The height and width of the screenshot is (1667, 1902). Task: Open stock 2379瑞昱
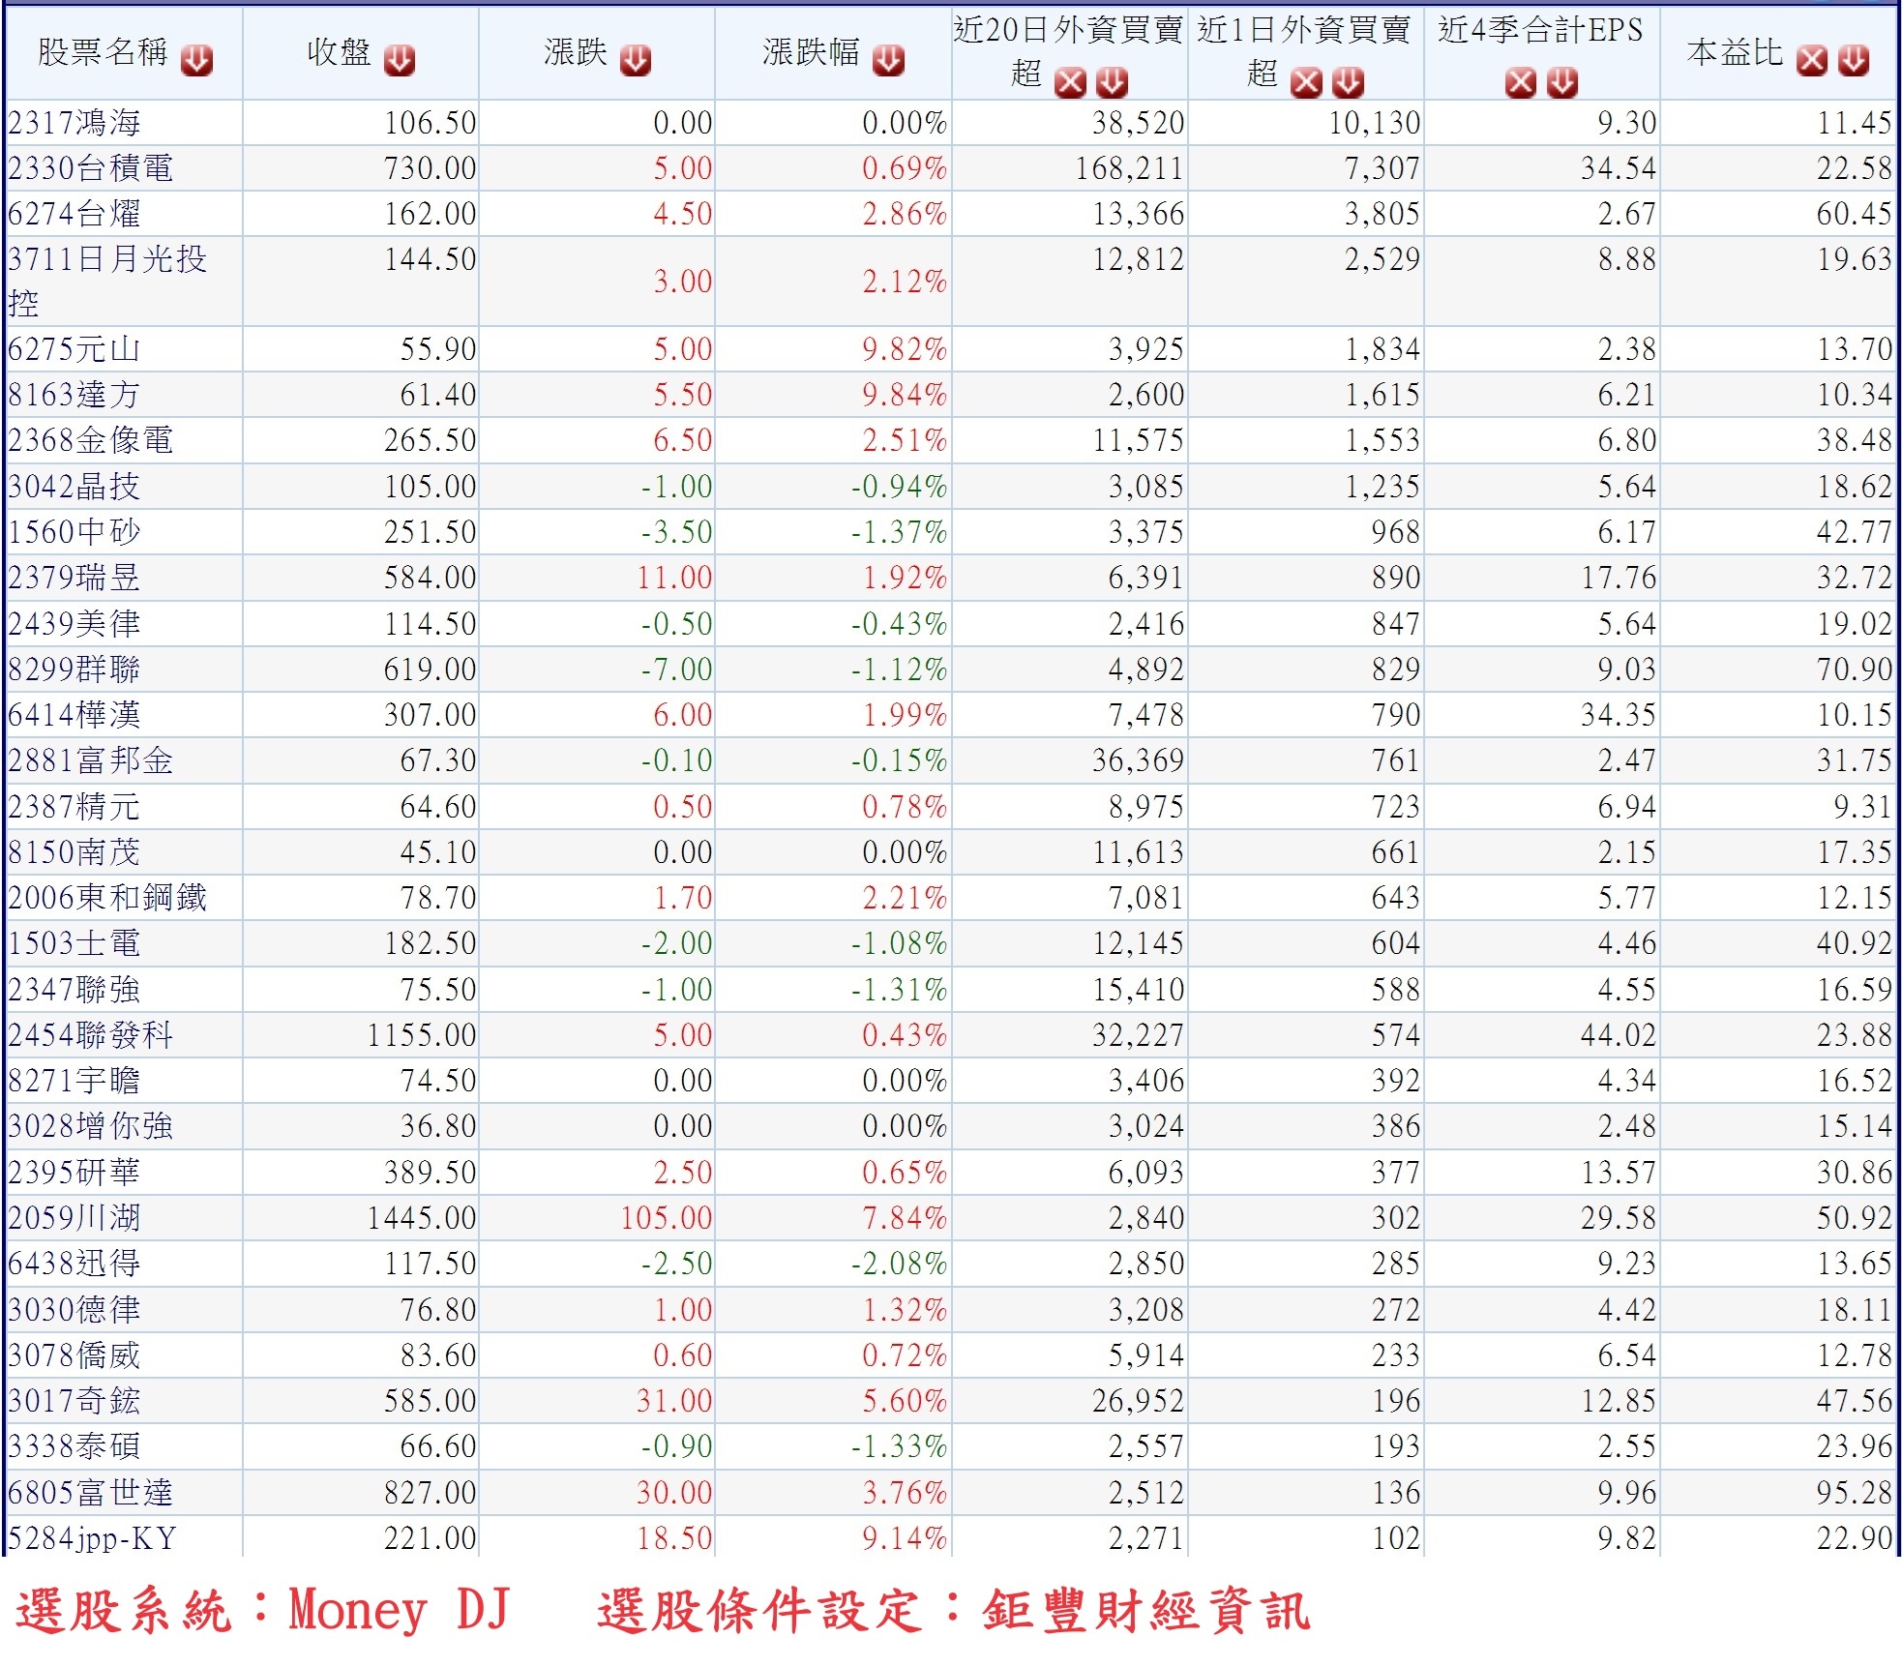click(x=74, y=578)
